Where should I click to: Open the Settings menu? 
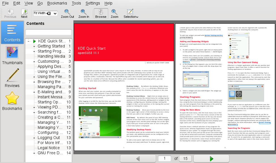click(x=93, y=3)
